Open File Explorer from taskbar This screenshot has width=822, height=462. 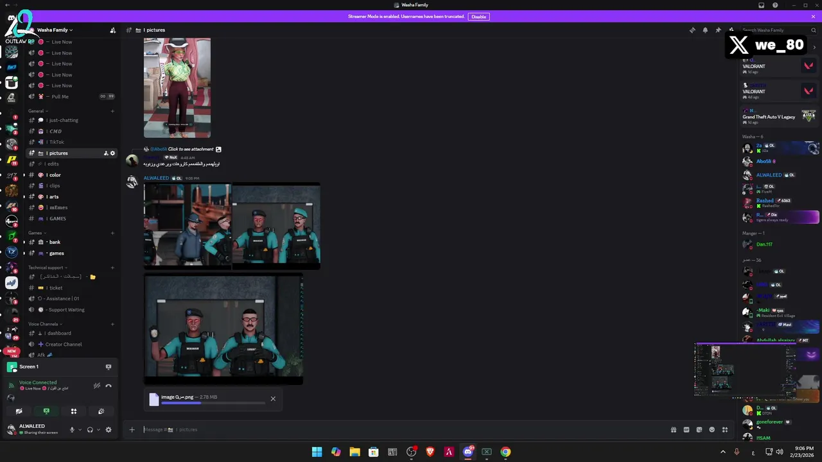click(354, 452)
